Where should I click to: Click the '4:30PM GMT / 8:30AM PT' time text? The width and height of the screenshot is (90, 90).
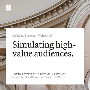tap(52, 74)
